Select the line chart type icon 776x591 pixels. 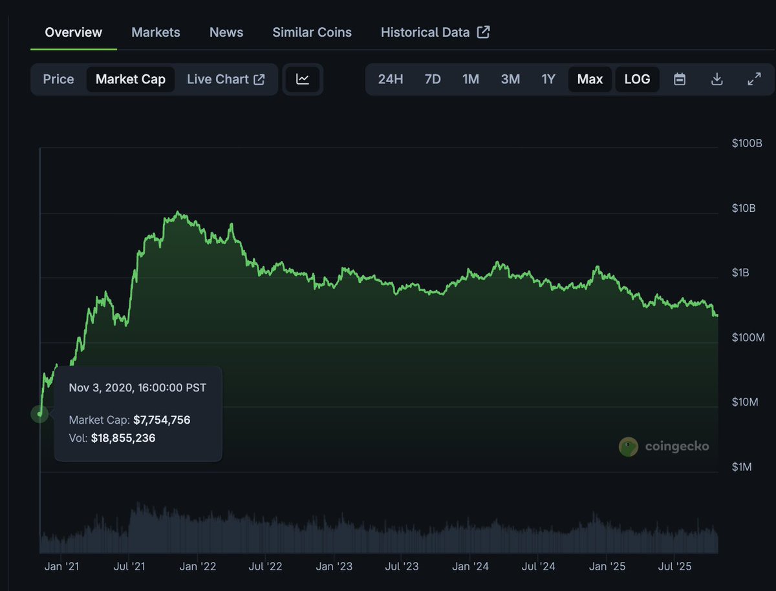pos(303,79)
